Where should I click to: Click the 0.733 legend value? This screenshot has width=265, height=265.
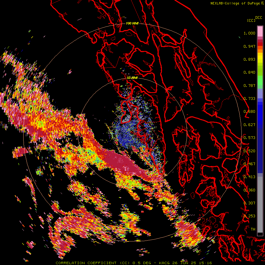point(249,99)
